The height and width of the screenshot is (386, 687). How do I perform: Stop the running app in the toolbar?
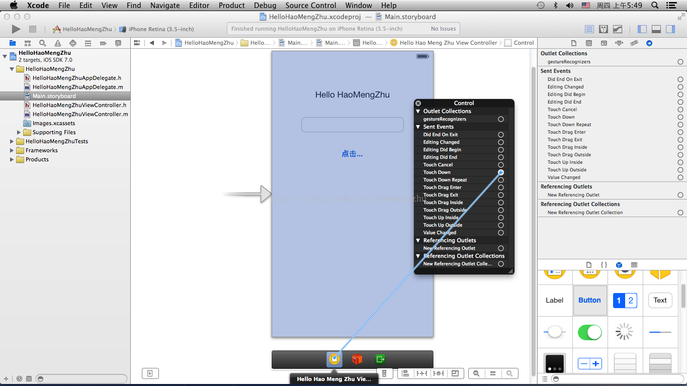point(33,29)
